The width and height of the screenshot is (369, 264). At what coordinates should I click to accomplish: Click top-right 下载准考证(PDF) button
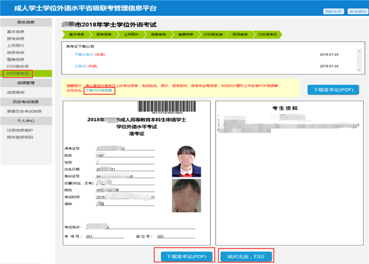pyautogui.click(x=333, y=89)
